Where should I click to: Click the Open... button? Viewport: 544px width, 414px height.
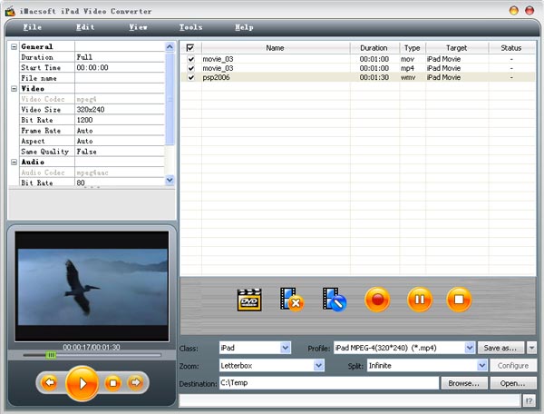pos(513,383)
